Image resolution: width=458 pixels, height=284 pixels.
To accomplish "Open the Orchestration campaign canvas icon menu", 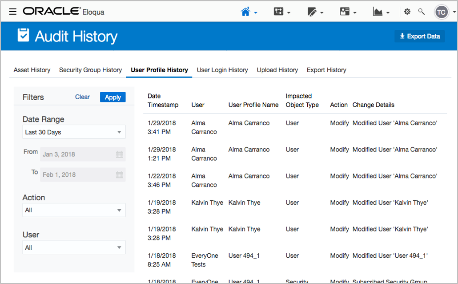I will (x=279, y=12).
